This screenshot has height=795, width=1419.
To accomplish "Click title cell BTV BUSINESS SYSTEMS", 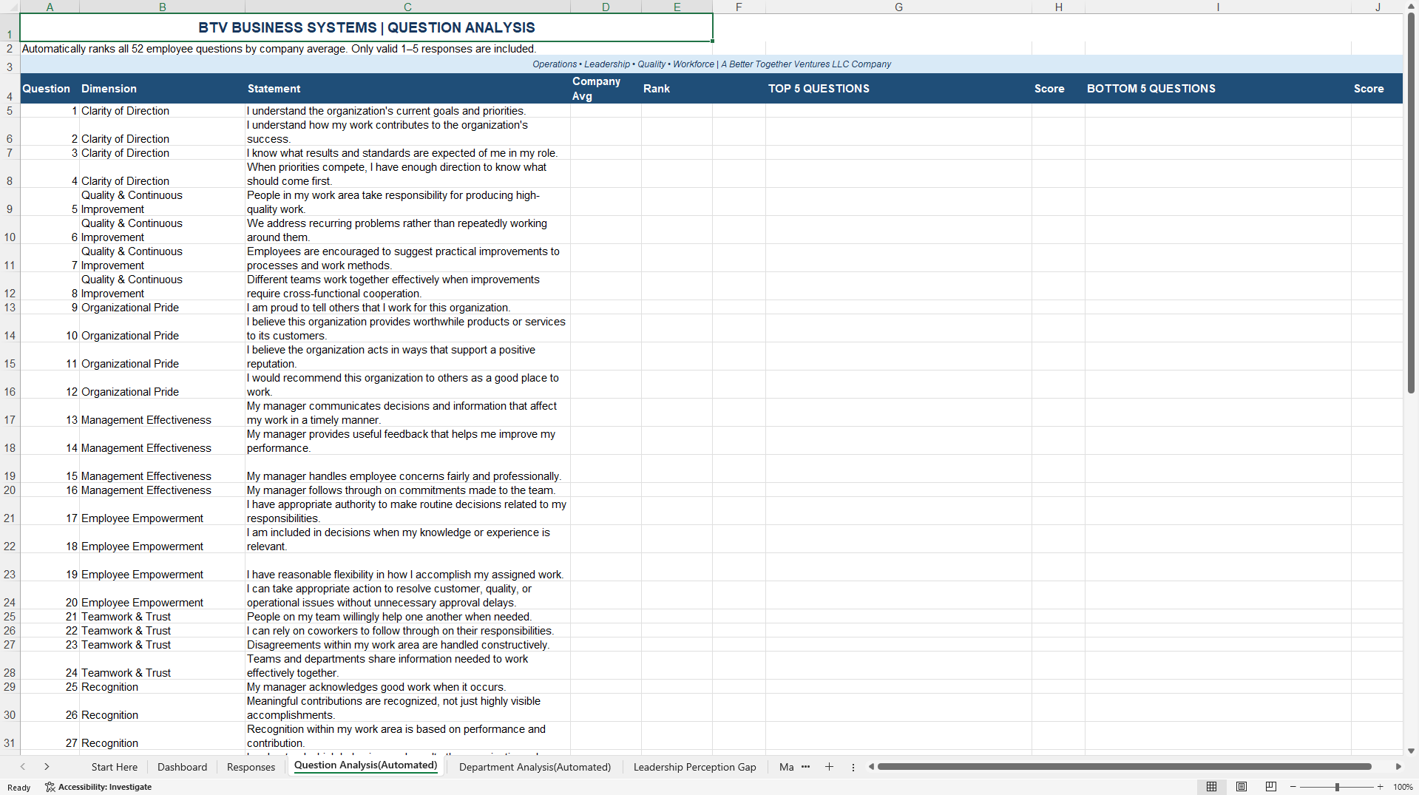I will (366, 27).
